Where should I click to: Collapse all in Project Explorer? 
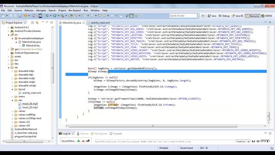click(x=33, y=23)
